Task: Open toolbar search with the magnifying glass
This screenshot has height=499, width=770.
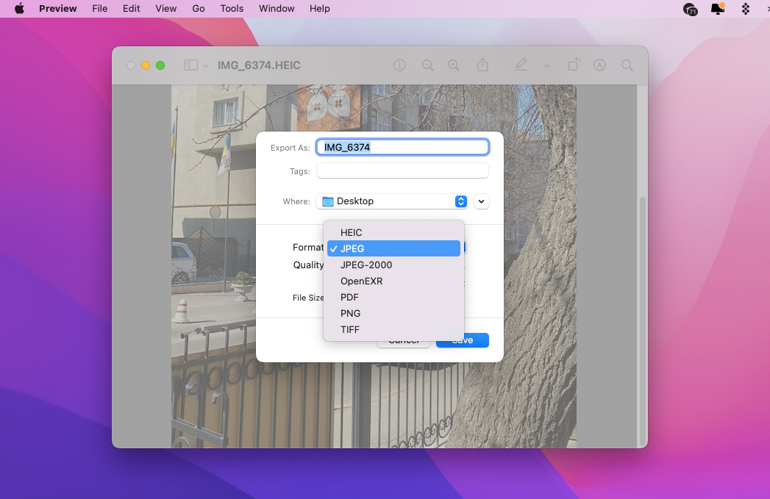Action: [x=627, y=65]
